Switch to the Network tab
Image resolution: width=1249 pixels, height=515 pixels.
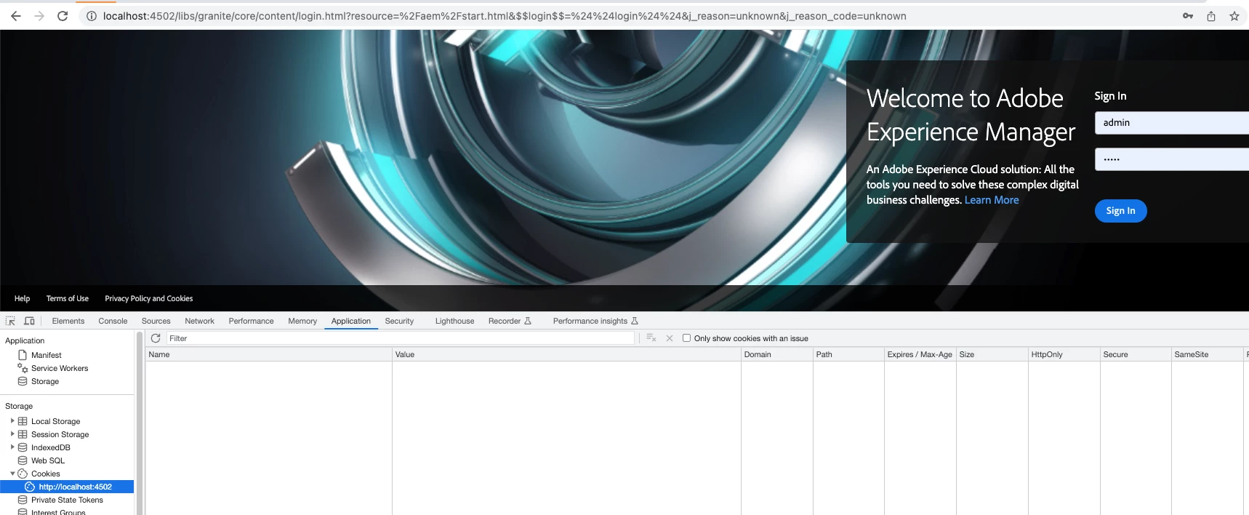point(200,321)
